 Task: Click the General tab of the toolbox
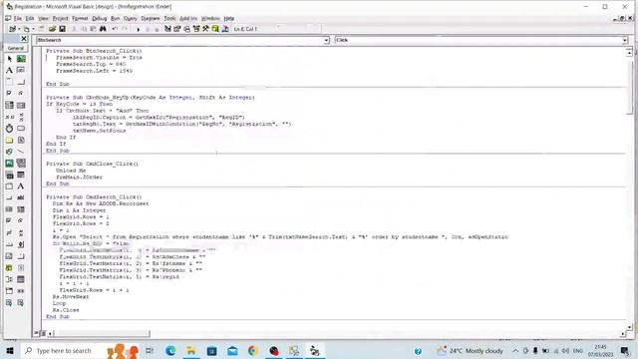tap(16, 48)
